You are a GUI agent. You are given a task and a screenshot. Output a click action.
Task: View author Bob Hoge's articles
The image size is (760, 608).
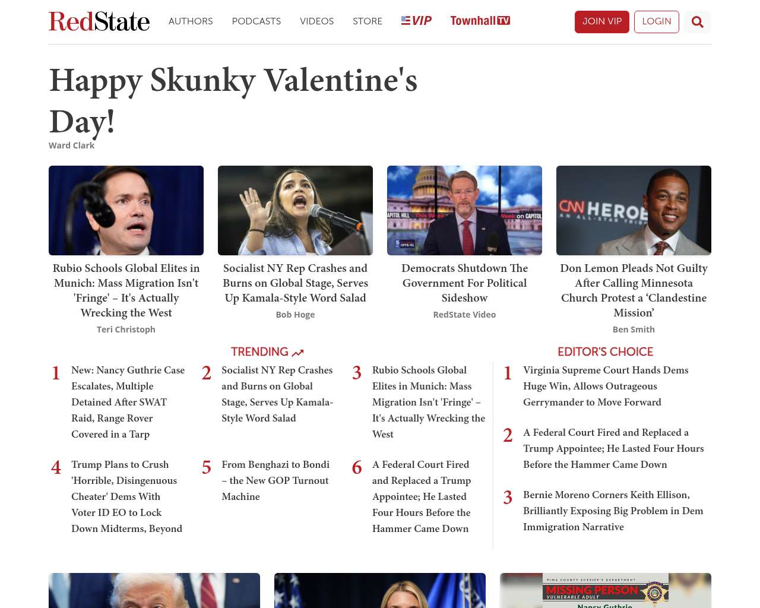(x=295, y=315)
